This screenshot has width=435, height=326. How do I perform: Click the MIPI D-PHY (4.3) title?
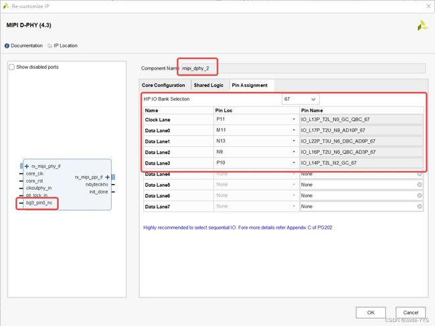click(x=29, y=25)
